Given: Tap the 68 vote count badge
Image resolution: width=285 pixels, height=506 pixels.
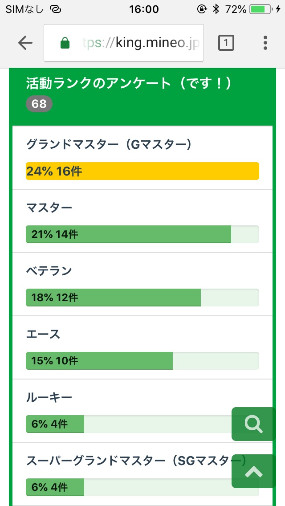Looking at the screenshot, I should (39, 104).
